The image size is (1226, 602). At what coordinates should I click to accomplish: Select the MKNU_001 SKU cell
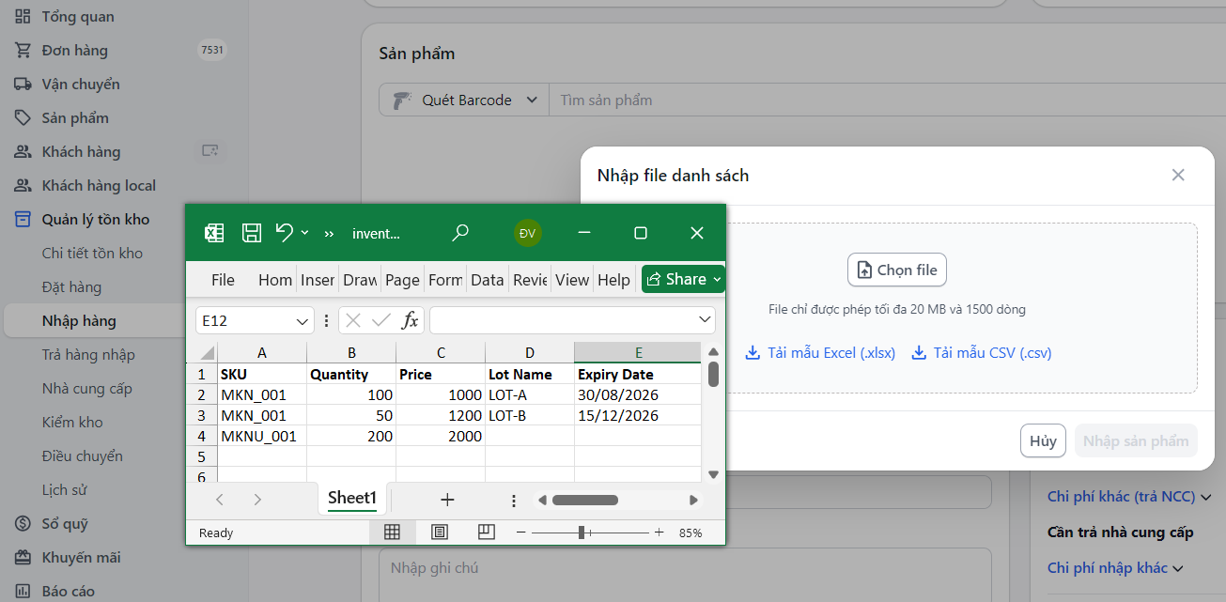[x=262, y=436]
